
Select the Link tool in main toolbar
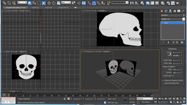pyautogui.click(x=4, y=3)
